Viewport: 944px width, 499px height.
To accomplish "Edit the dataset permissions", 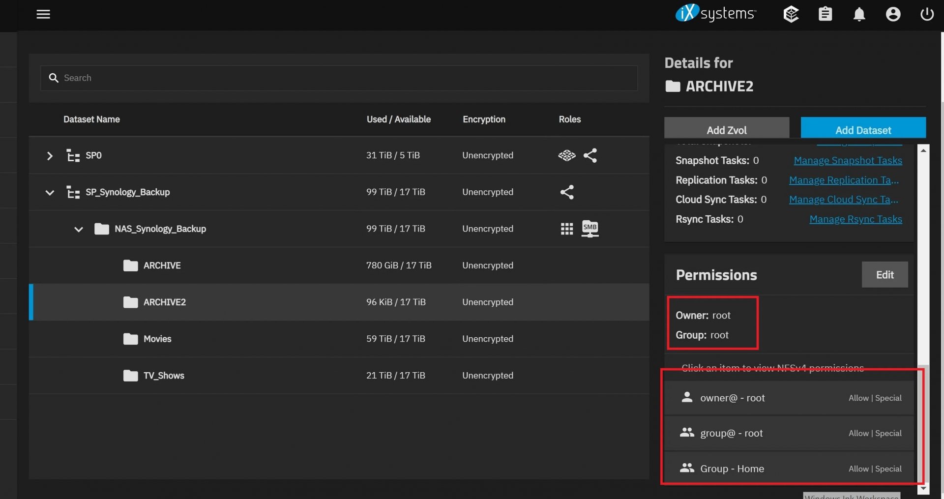I will (885, 275).
